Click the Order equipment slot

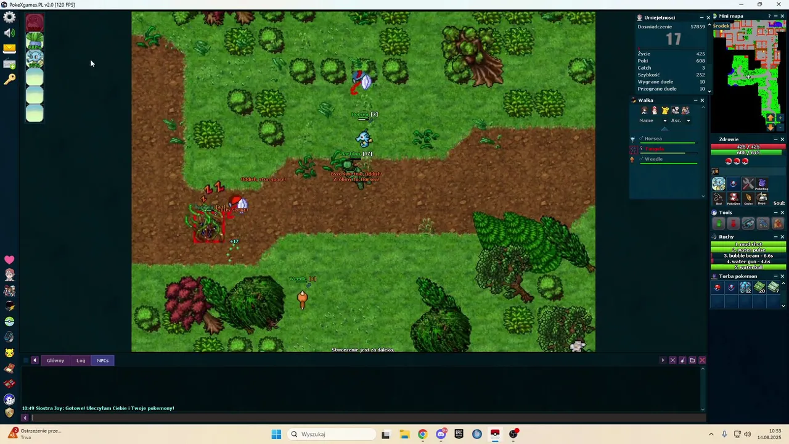(x=748, y=199)
